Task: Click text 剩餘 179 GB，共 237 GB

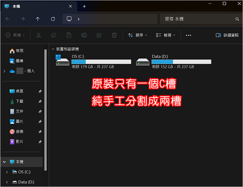Action: (x=93, y=67)
